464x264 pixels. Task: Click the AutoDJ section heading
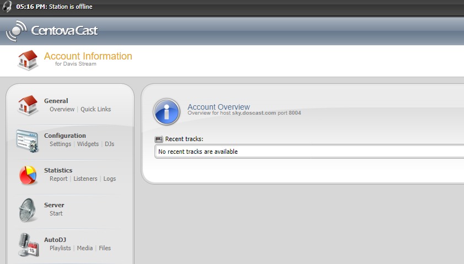point(55,240)
